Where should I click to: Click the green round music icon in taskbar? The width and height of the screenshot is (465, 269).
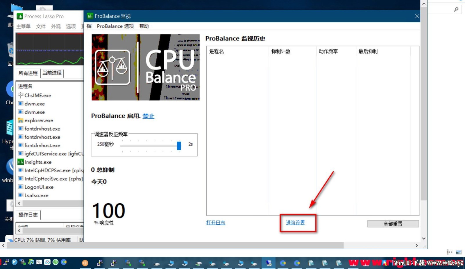coord(56,262)
